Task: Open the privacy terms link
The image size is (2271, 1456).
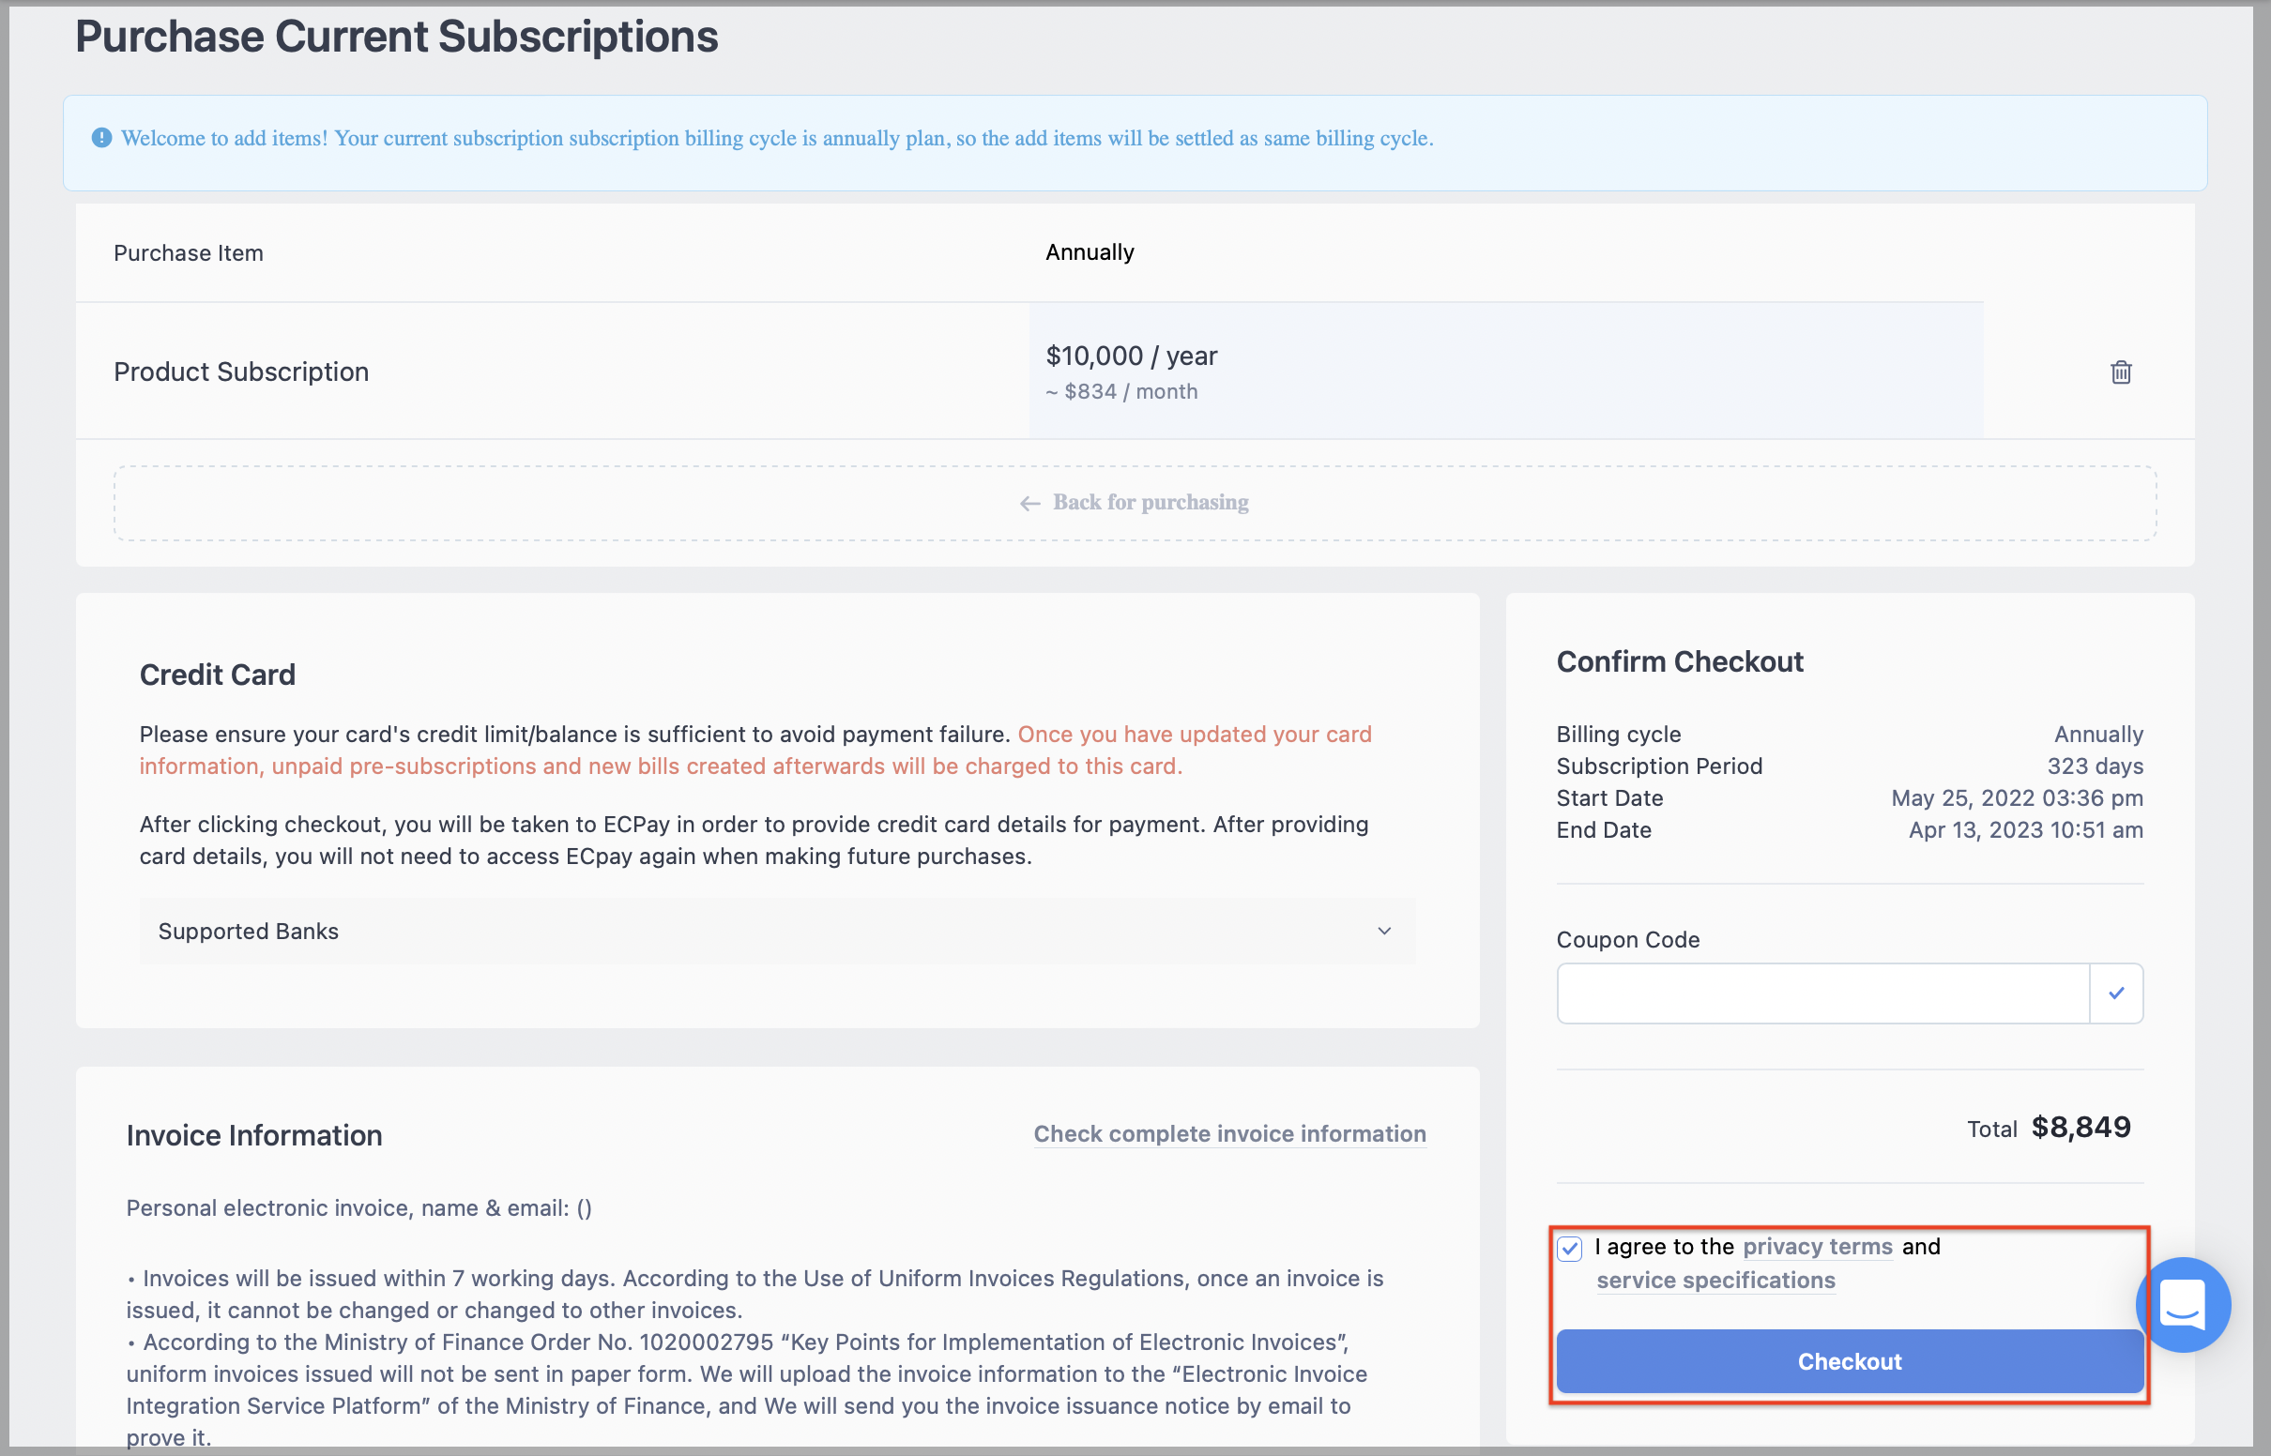Action: [1817, 1247]
